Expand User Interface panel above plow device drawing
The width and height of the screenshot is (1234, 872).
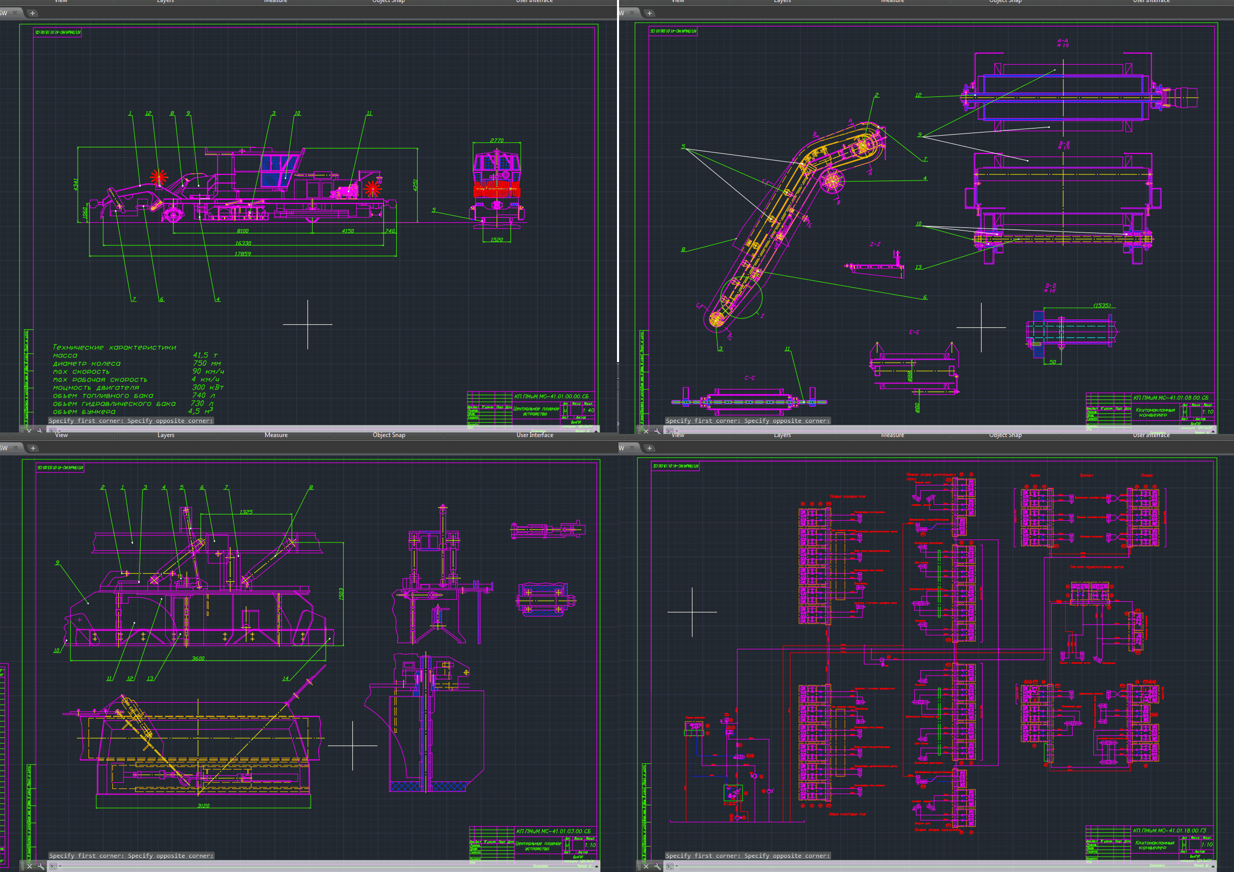point(535,435)
